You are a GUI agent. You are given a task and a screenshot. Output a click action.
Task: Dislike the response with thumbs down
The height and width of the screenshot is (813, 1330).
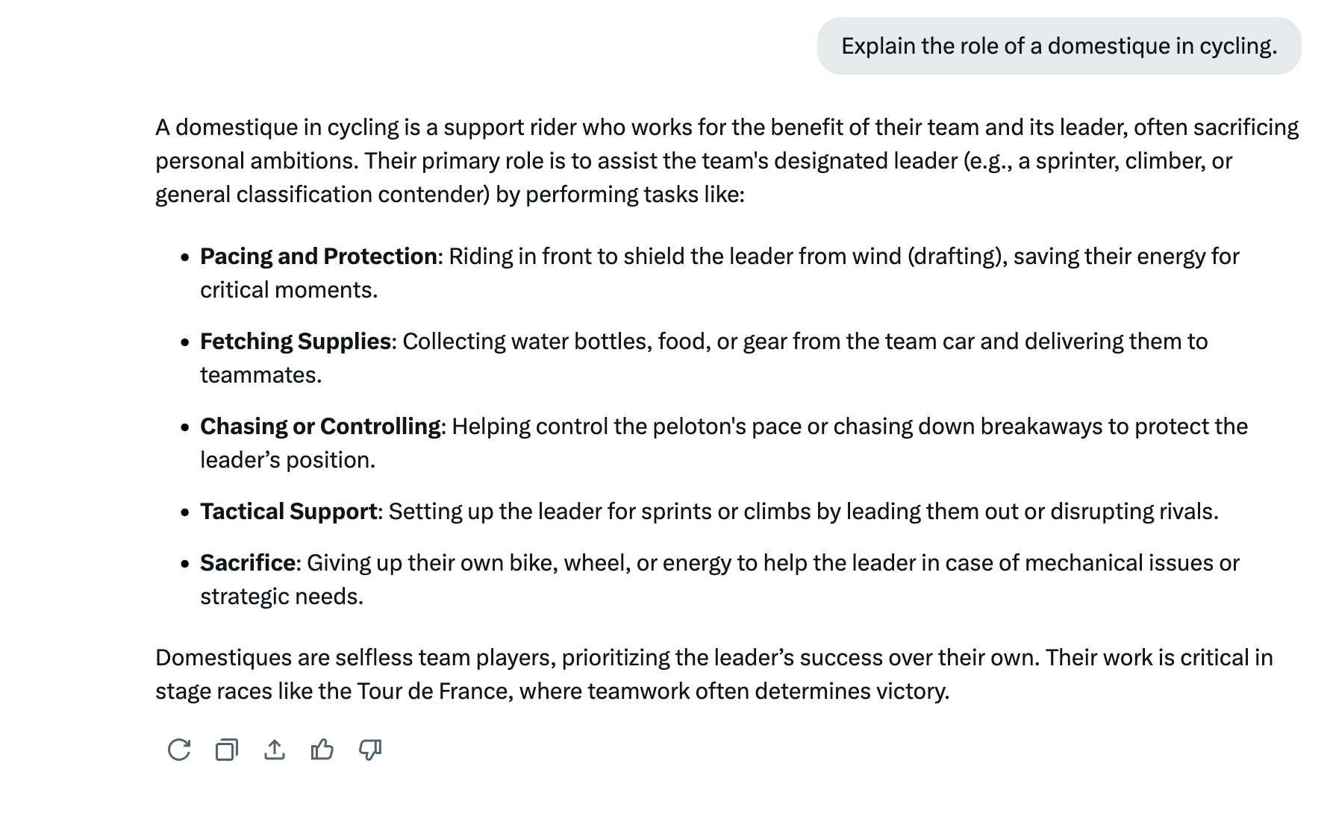tap(370, 750)
